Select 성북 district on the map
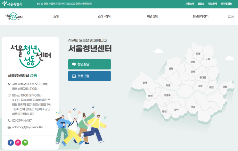 [193, 71]
